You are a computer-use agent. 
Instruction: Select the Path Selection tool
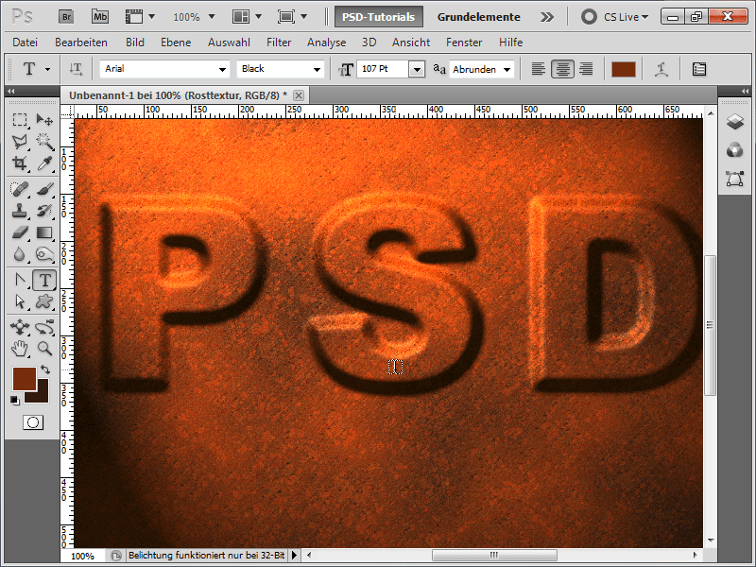pyautogui.click(x=20, y=301)
